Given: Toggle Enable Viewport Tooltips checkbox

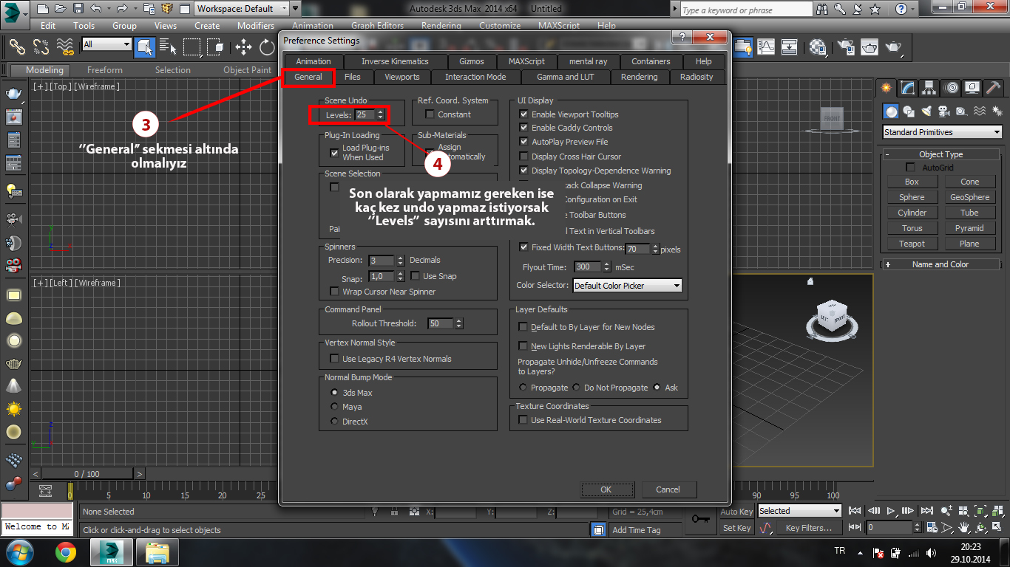Looking at the screenshot, I should (x=523, y=114).
